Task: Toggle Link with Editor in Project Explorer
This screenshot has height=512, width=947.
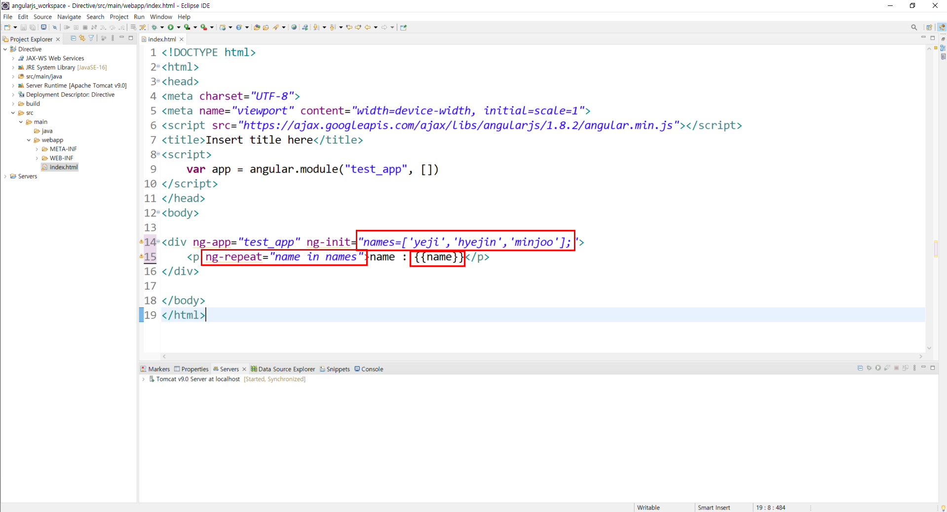Action: [82, 38]
